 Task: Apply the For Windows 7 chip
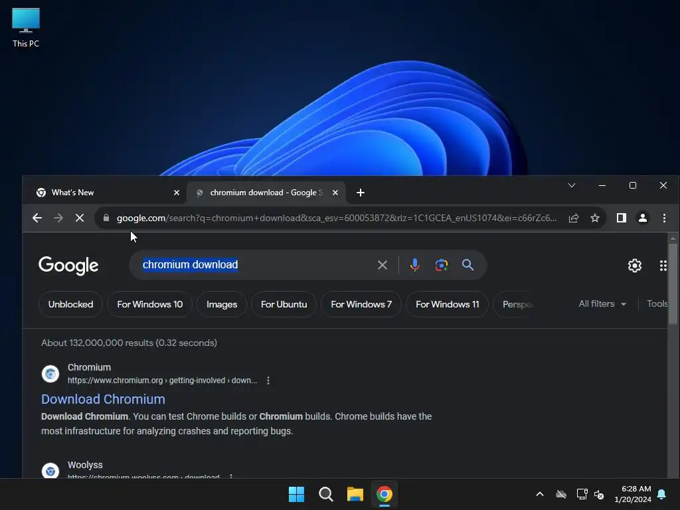(361, 304)
